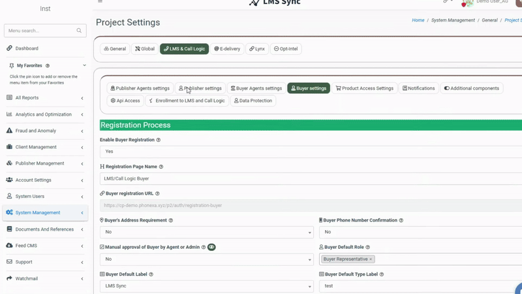Viewport: 522px width, 294px height.
Task: Go to Home breadcrumb link
Action: pyautogui.click(x=418, y=20)
